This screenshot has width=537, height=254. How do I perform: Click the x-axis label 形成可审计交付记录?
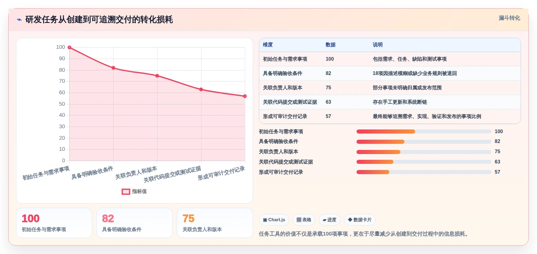(x=221, y=173)
